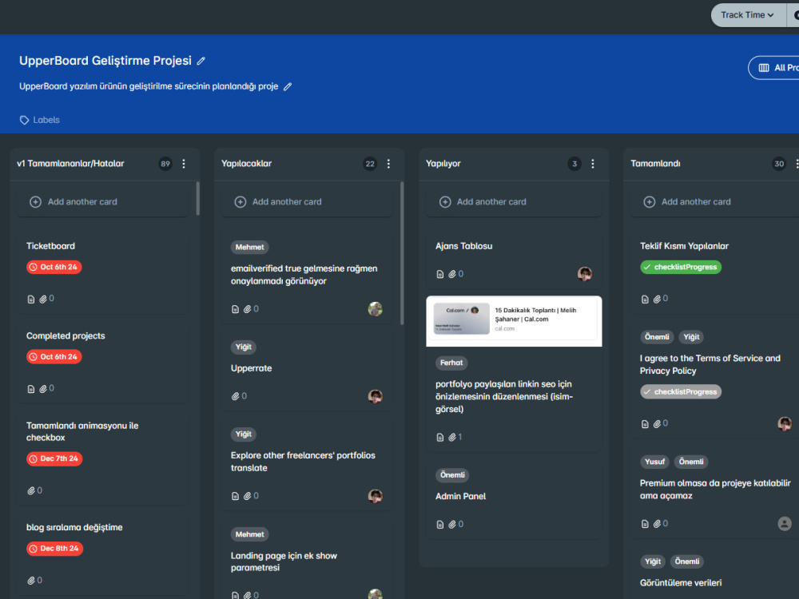This screenshot has height=599, width=799.
Task: Click the attachment paperclip on Completed projects card
Action: tap(43, 389)
